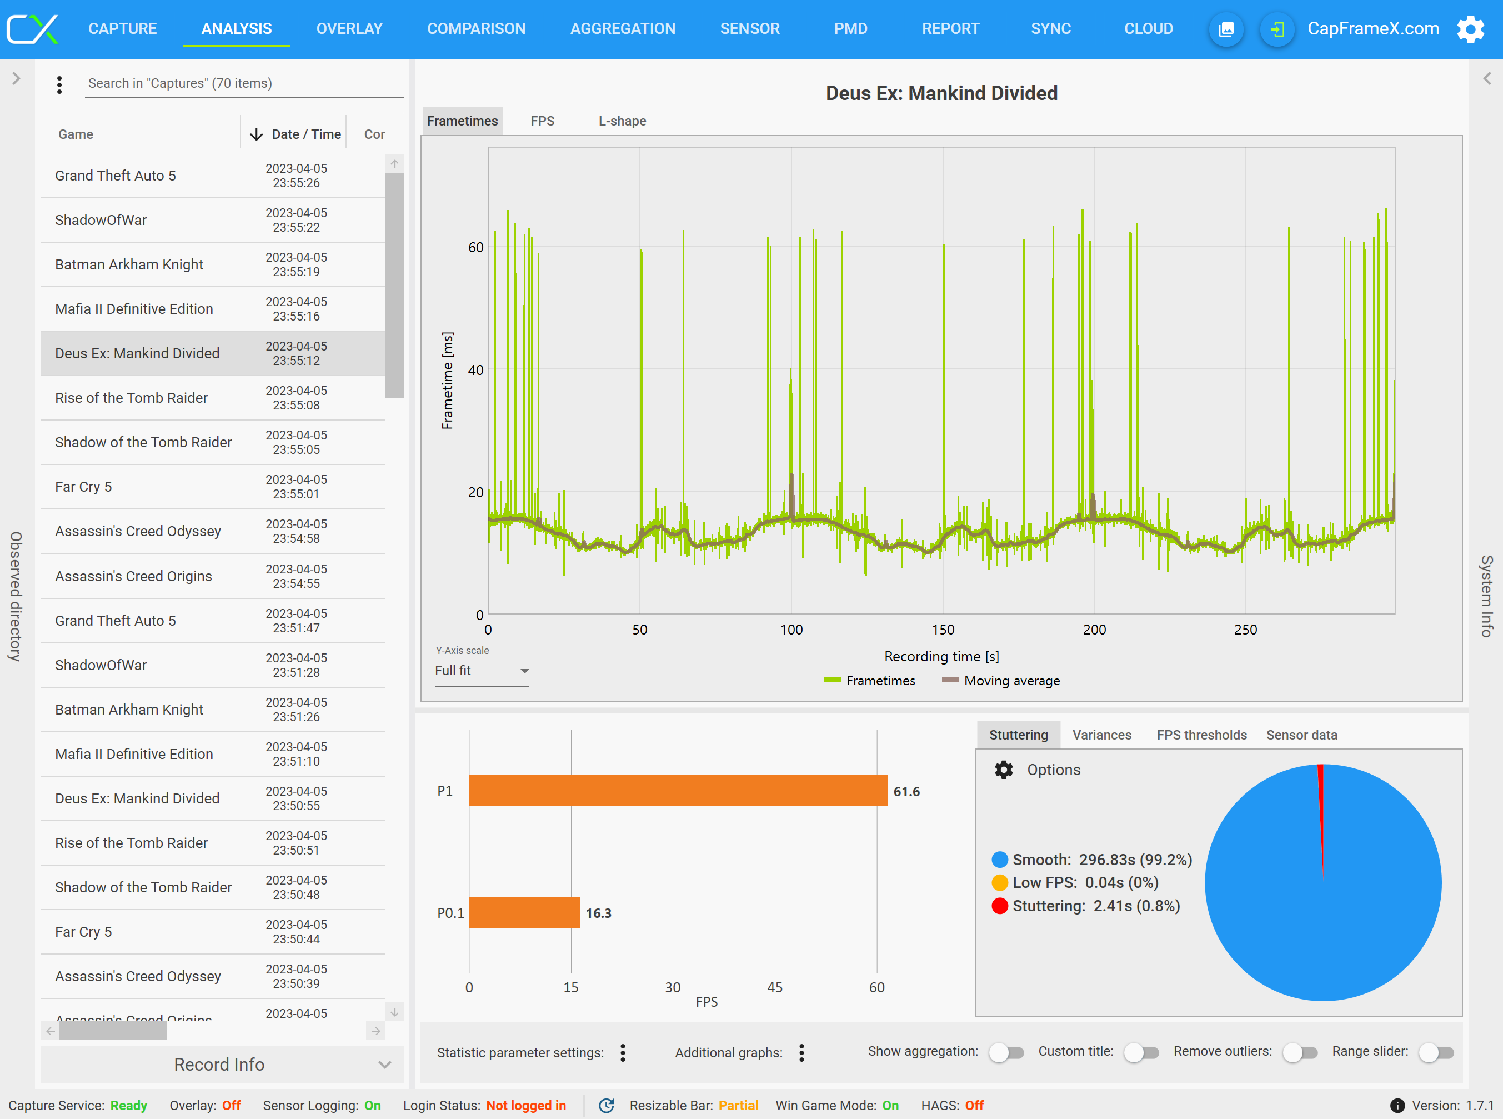Open the Y-Axis scale Full fit dropdown
Image resolution: width=1503 pixels, height=1119 pixels.
coord(482,671)
